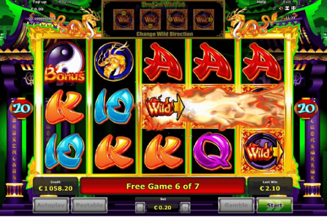Toggle the music note icon
Screen dimensions: 327x217
tap(274, 8)
